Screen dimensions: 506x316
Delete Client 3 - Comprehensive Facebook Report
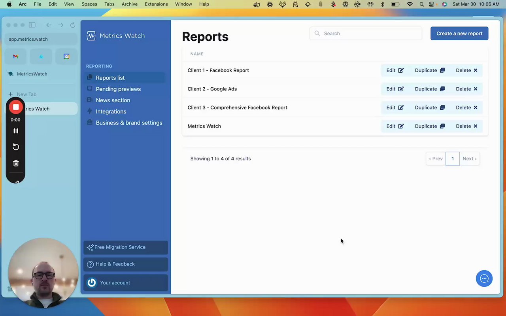click(466, 107)
